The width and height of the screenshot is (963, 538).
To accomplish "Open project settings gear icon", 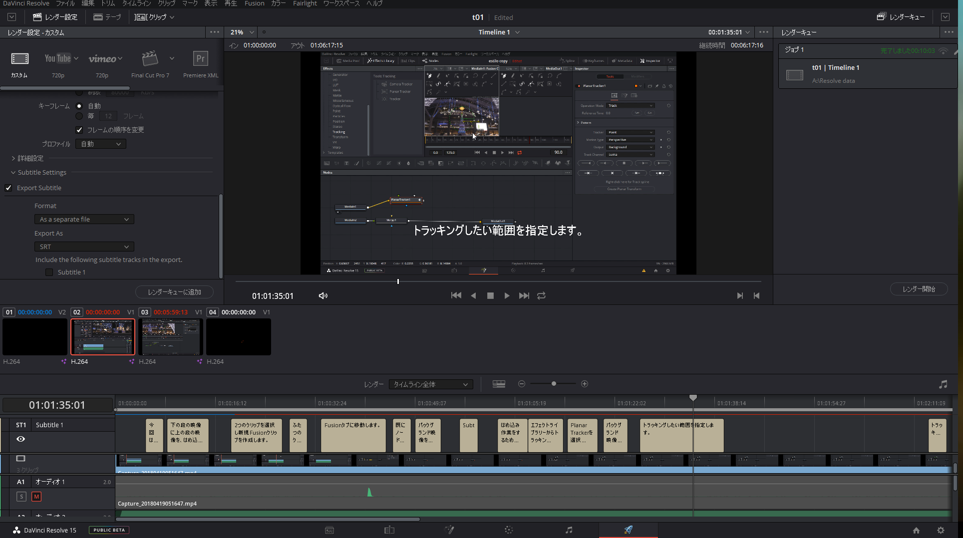I will 941,531.
